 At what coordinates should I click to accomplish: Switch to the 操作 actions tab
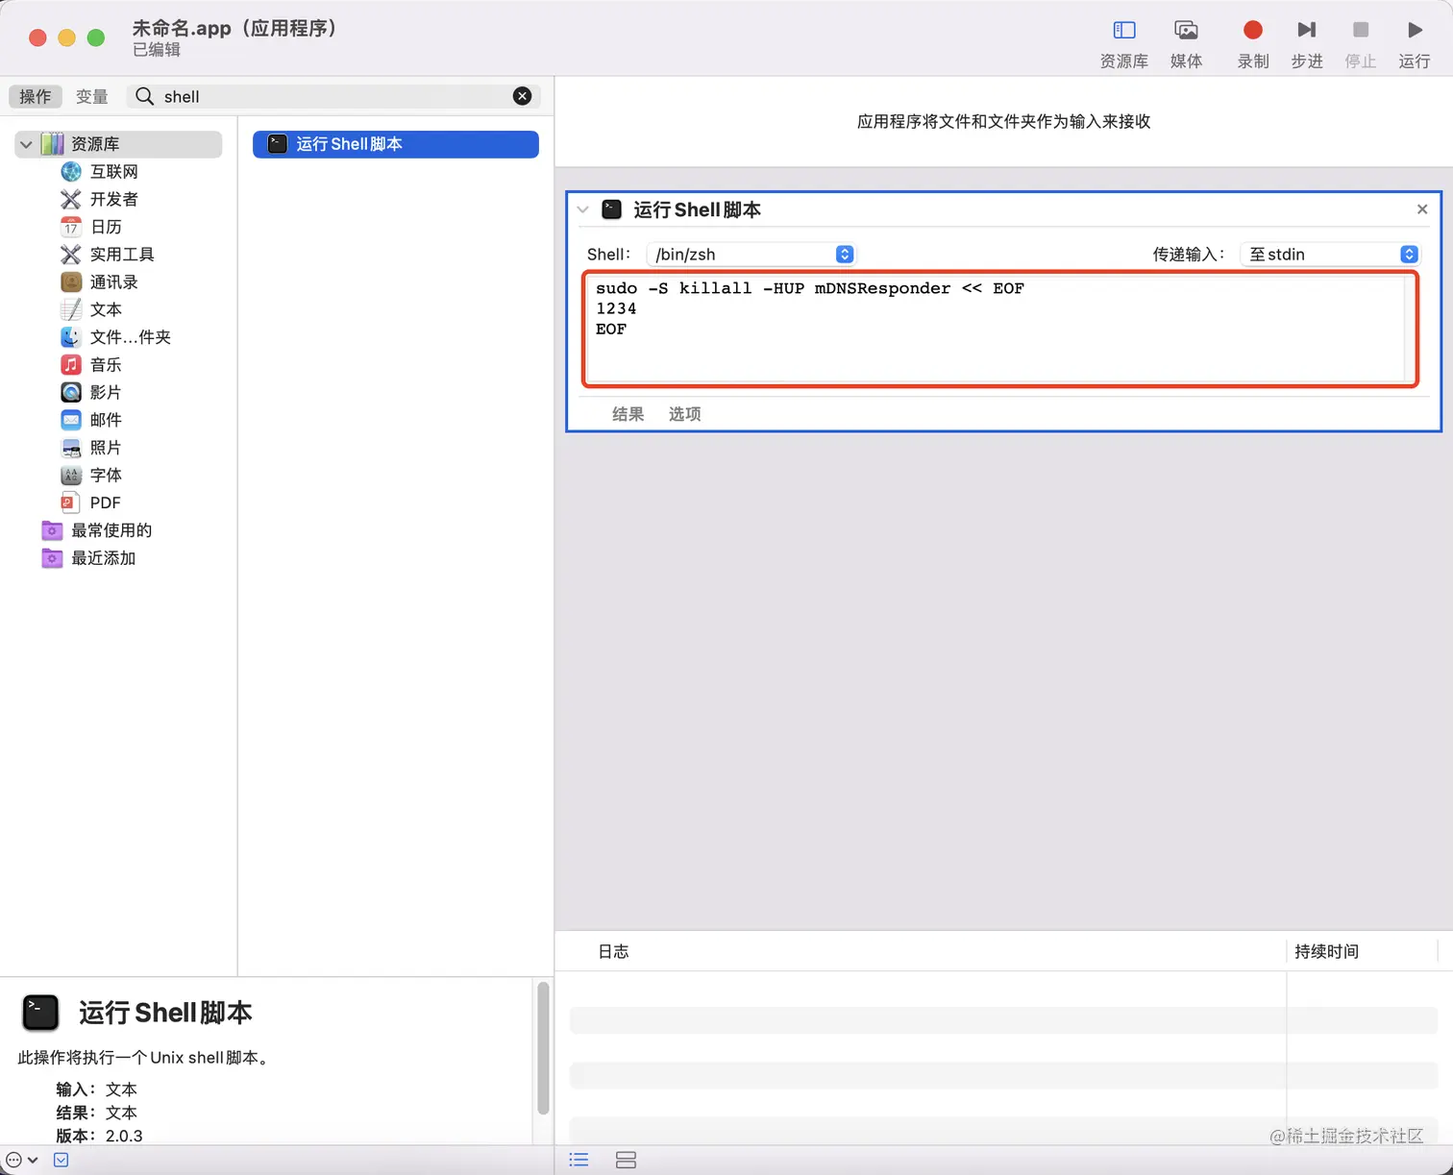(36, 96)
